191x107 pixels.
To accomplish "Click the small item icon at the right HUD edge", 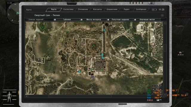I will coord(181,53).
